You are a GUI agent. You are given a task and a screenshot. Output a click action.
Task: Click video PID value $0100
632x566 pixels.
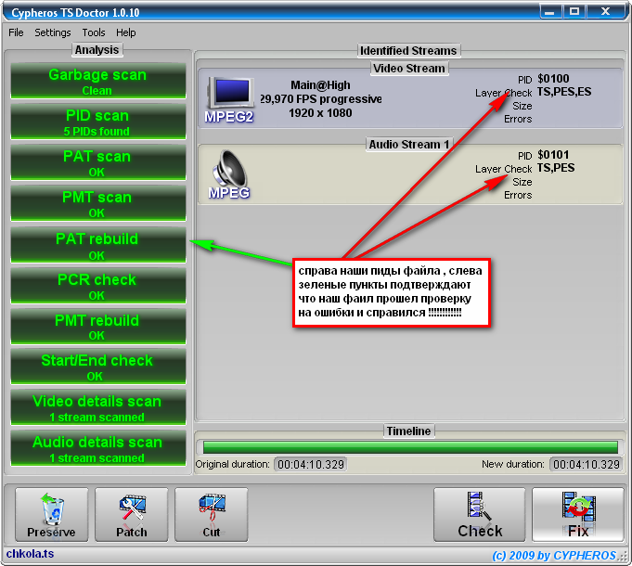(x=553, y=79)
